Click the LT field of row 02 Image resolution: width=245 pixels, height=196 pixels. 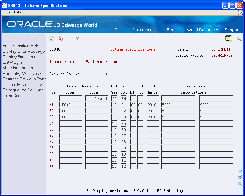(x=133, y=111)
